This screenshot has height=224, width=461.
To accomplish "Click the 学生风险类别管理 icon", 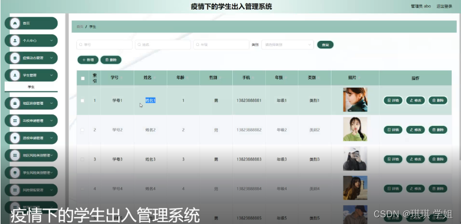I will pos(15,172).
